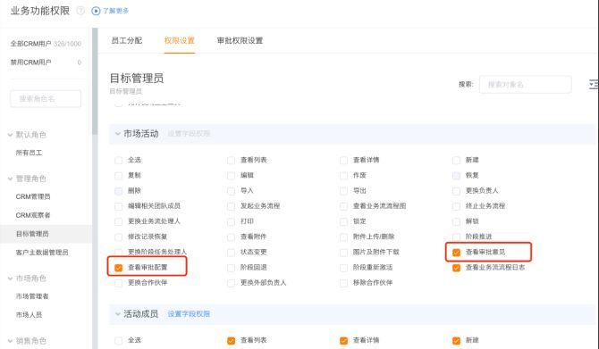Click the list toggle icon right of search box
Image resolution: width=599 pixels, height=349 pixels.
(x=594, y=84)
